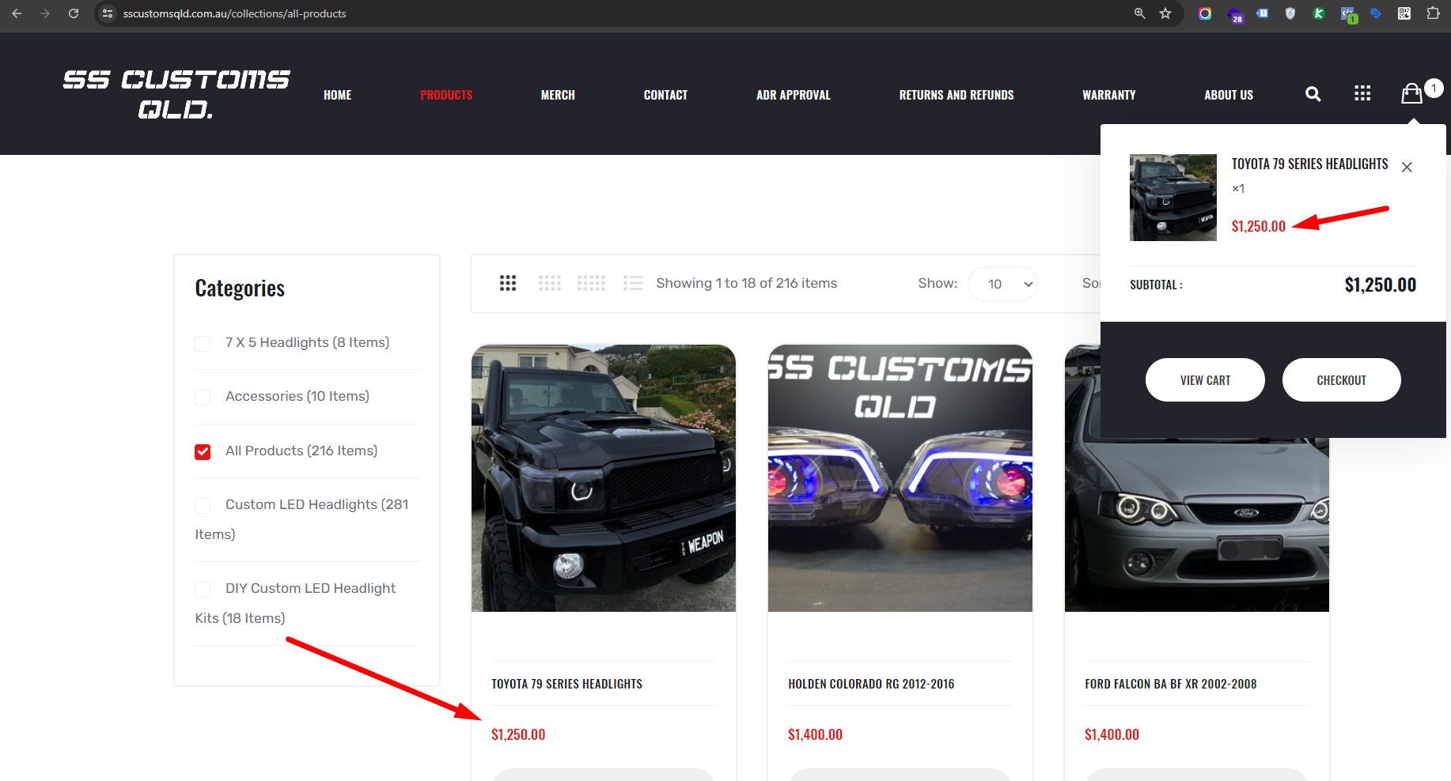Click the cart SUBTOTAL amount $1,250.00
The height and width of the screenshot is (781, 1451).
coord(1380,285)
